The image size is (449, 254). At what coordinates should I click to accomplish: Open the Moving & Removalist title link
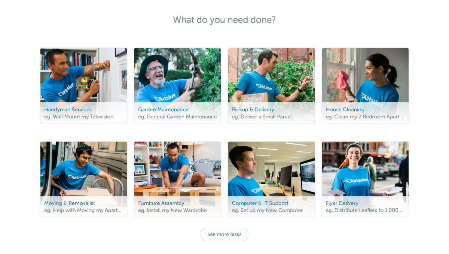pyautogui.click(x=70, y=203)
